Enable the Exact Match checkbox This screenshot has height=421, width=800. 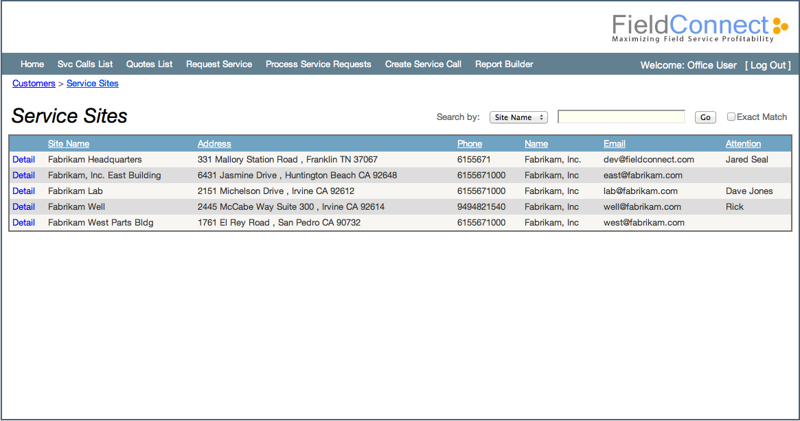731,117
